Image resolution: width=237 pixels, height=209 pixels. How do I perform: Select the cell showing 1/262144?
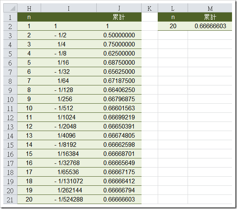(x=68, y=190)
